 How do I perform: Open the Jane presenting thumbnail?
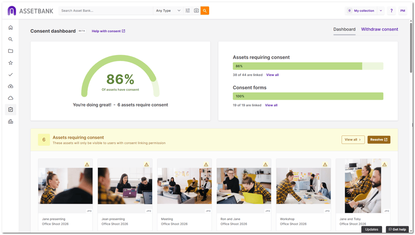click(65, 186)
